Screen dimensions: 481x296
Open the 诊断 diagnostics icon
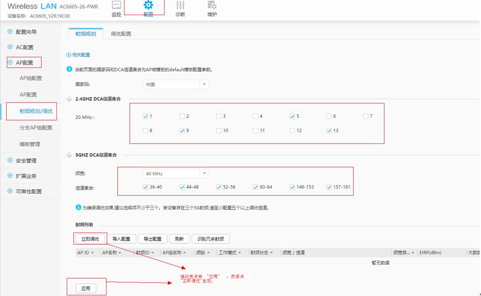point(180,5)
